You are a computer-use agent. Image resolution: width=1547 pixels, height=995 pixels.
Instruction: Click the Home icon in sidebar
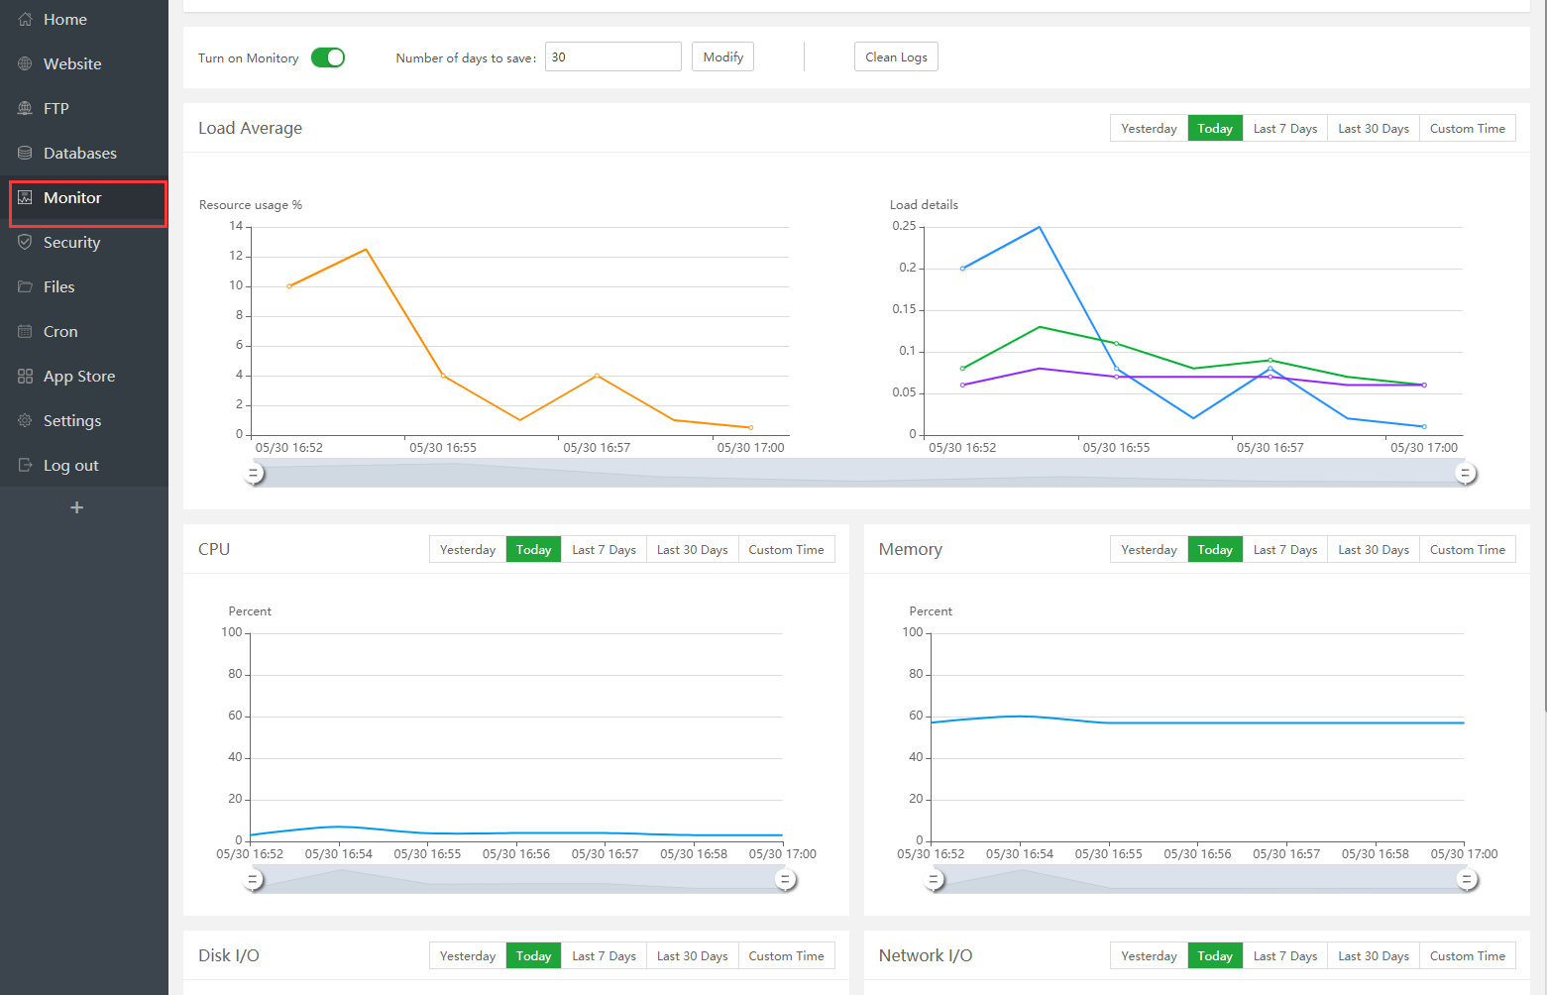coord(25,20)
